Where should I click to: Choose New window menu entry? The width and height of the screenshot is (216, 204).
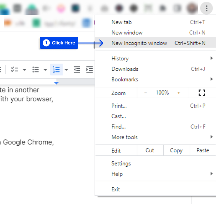(156, 33)
